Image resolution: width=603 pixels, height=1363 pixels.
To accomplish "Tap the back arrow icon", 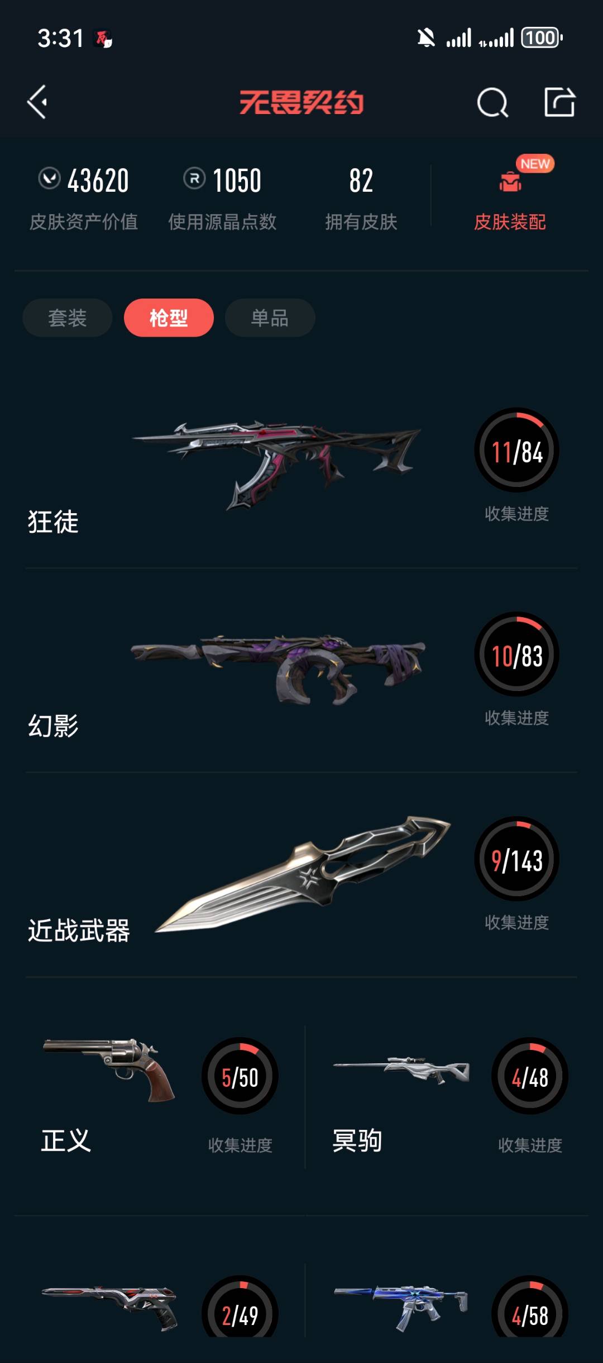I will pos(37,102).
